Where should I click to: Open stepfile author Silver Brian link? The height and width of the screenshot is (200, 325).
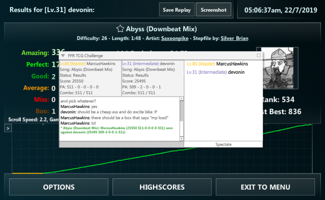click(234, 38)
